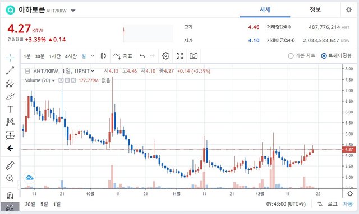Viewport: 359px width, 214px height.
Task: Switch to the 정보 tab
Action: click(x=315, y=9)
